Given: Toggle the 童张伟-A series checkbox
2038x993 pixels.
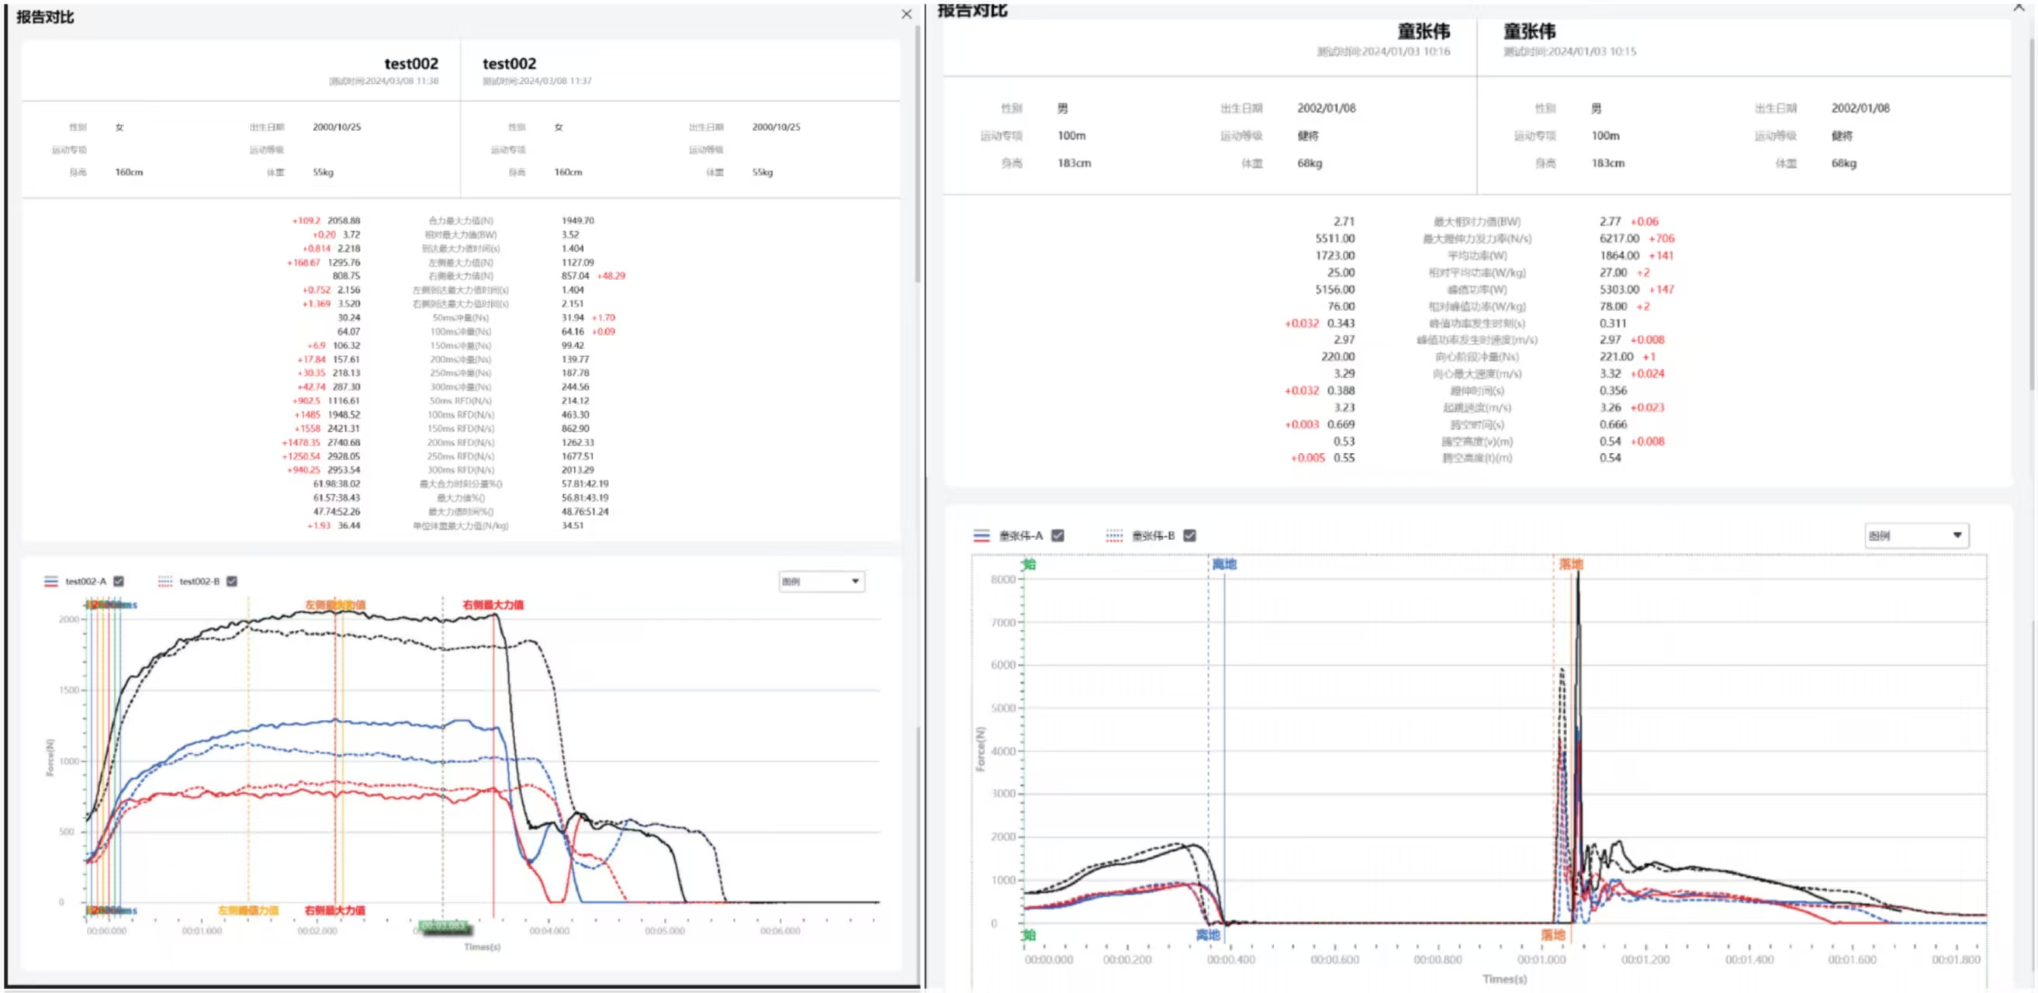Looking at the screenshot, I should click(1057, 535).
